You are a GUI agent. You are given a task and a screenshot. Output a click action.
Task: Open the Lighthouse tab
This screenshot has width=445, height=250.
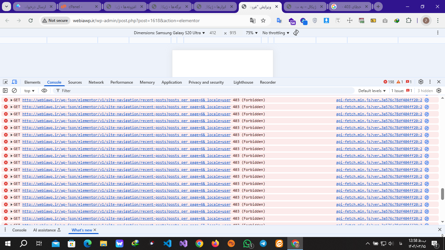point(243,82)
